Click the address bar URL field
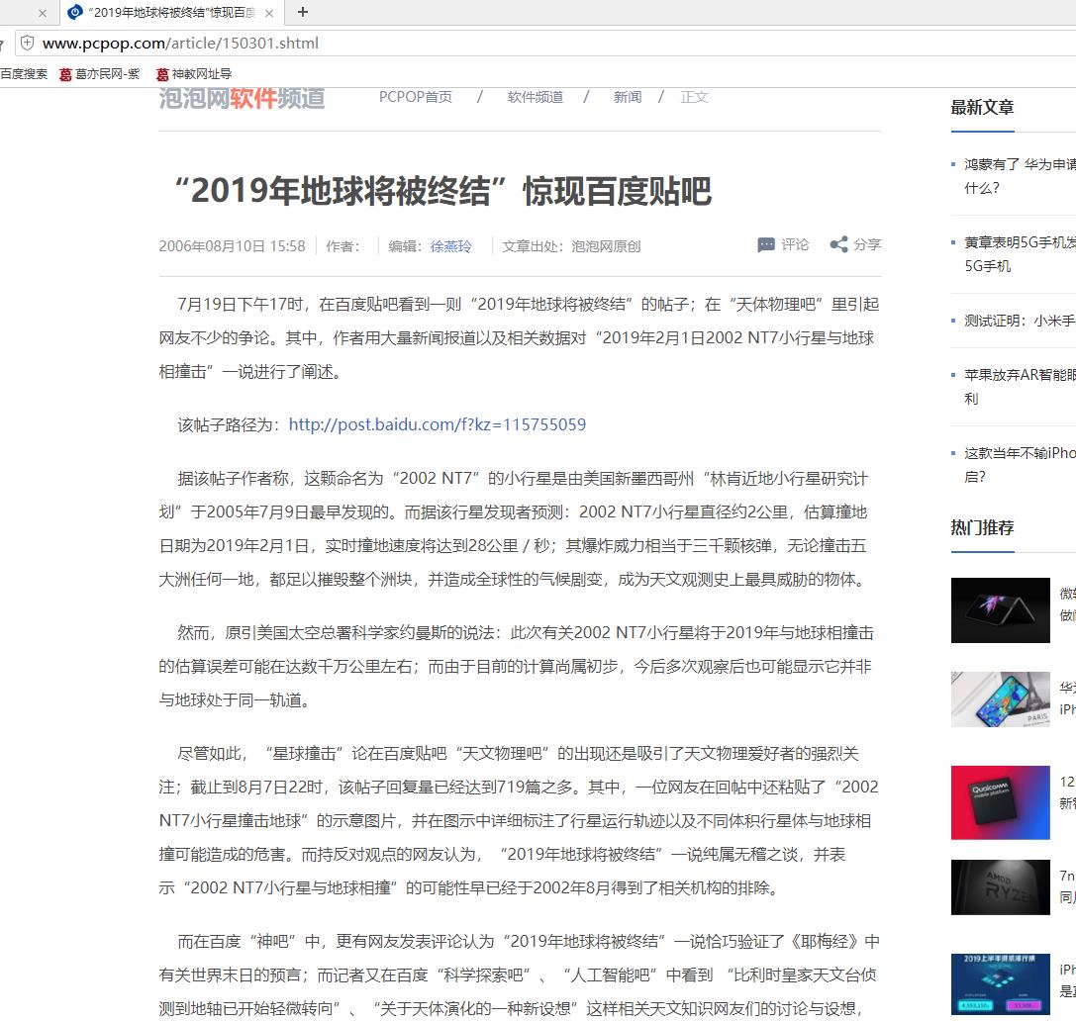 [396, 44]
